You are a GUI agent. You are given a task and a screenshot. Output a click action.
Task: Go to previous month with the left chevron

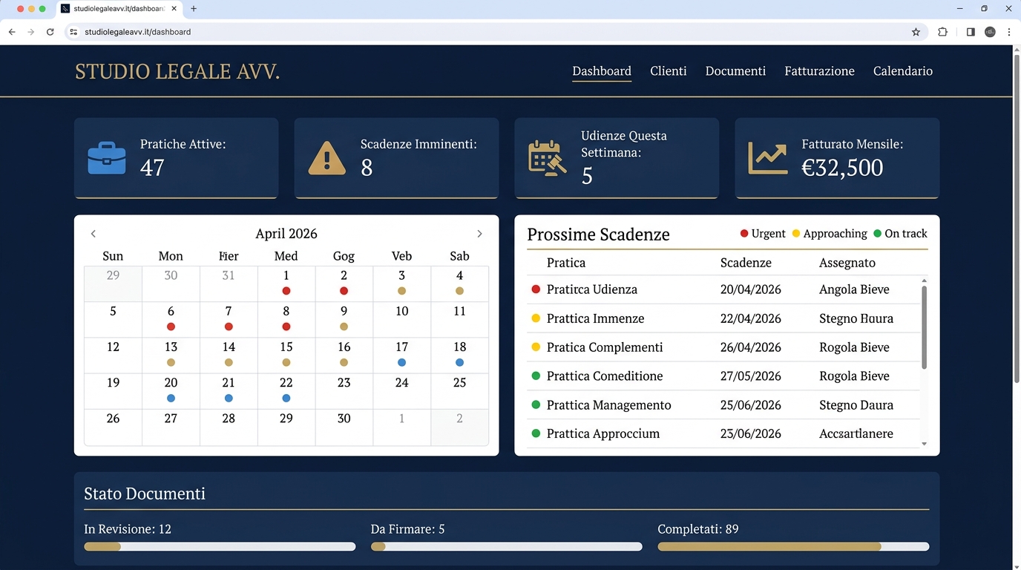93,233
